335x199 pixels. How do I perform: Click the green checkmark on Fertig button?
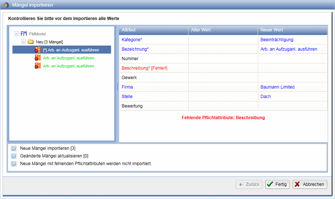270,184
